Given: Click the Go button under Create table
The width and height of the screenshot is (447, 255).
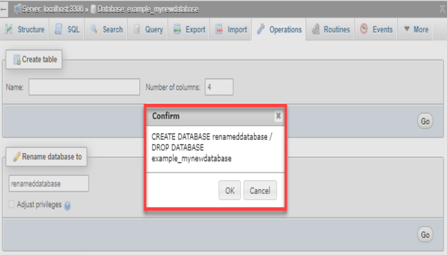Looking at the screenshot, I should 425,120.
